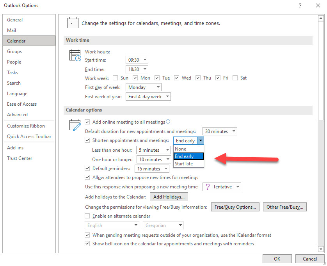
Task: Open the One hour or longer dropdown
Action: click(x=154, y=160)
